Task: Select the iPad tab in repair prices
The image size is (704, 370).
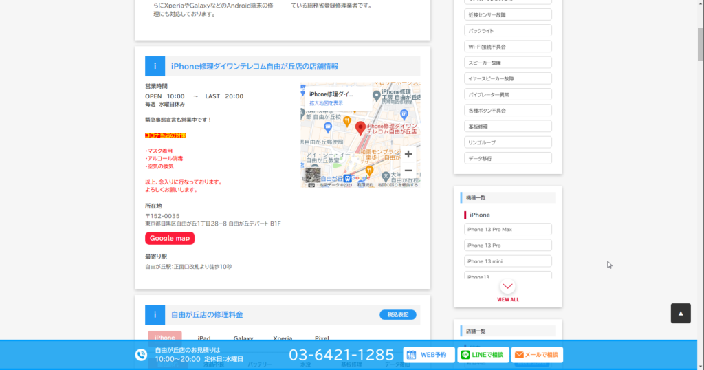Action: [x=203, y=338]
